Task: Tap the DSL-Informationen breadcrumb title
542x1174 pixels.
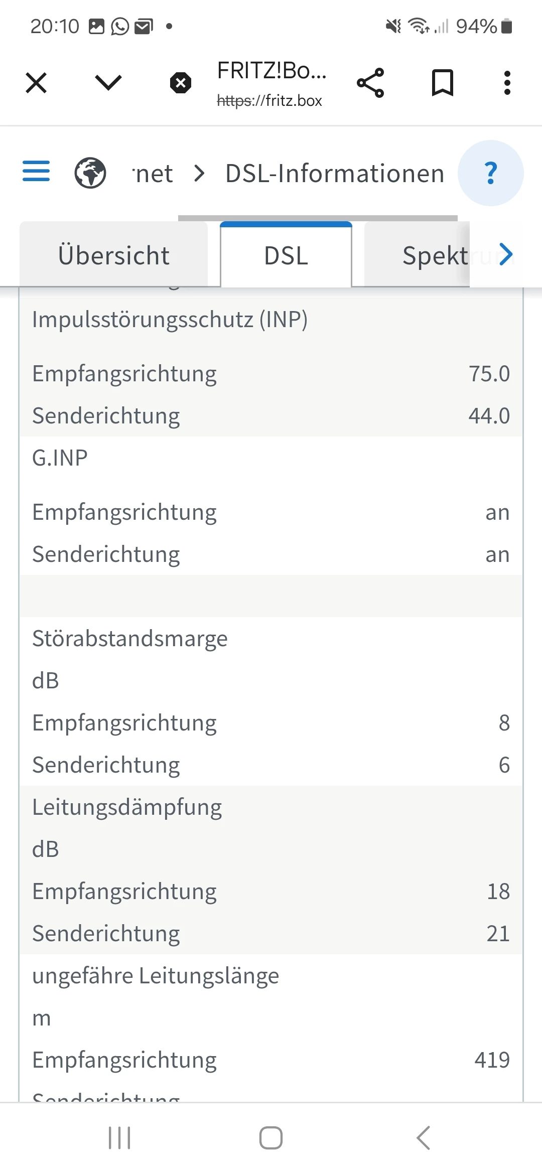Action: [335, 174]
